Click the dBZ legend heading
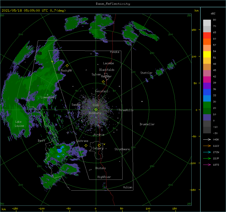This screenshot has height=212, width=226. click(213, 13)
